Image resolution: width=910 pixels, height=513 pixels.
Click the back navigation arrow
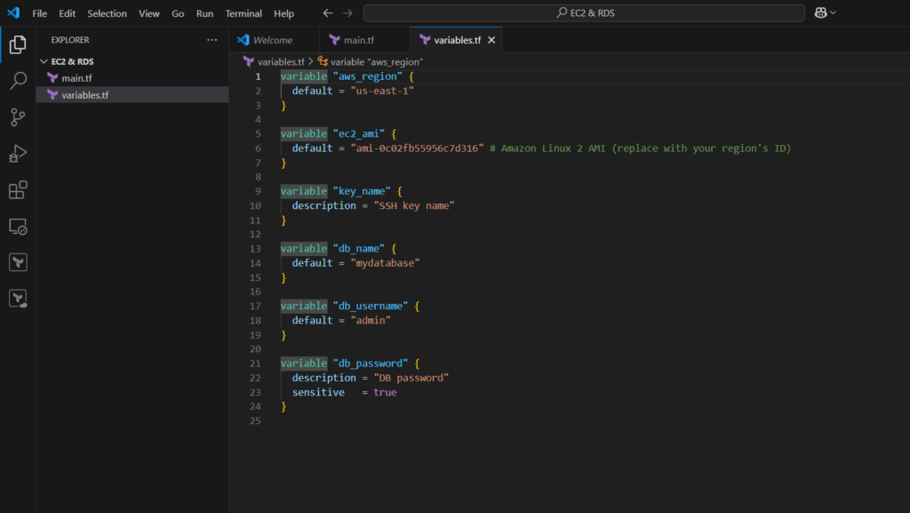tap(328, 12)
